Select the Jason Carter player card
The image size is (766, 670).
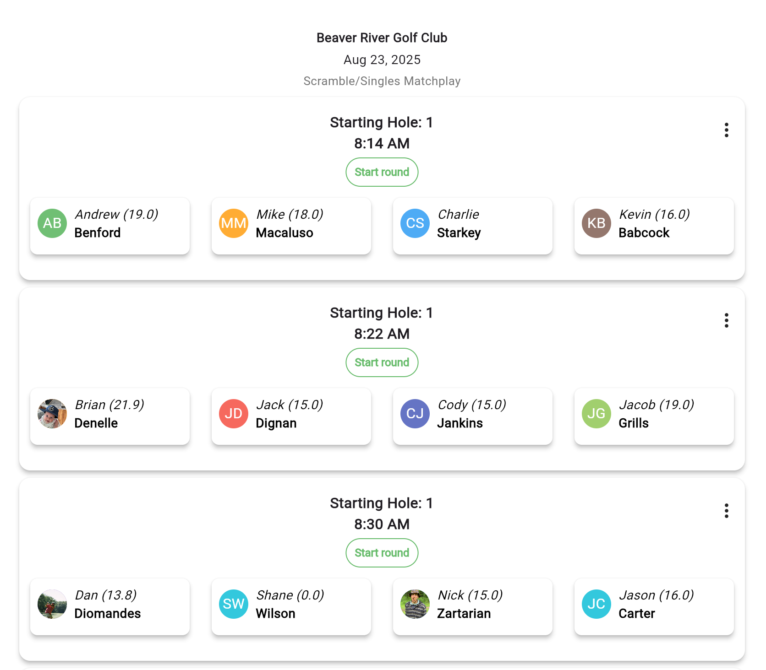click(654, 606)
